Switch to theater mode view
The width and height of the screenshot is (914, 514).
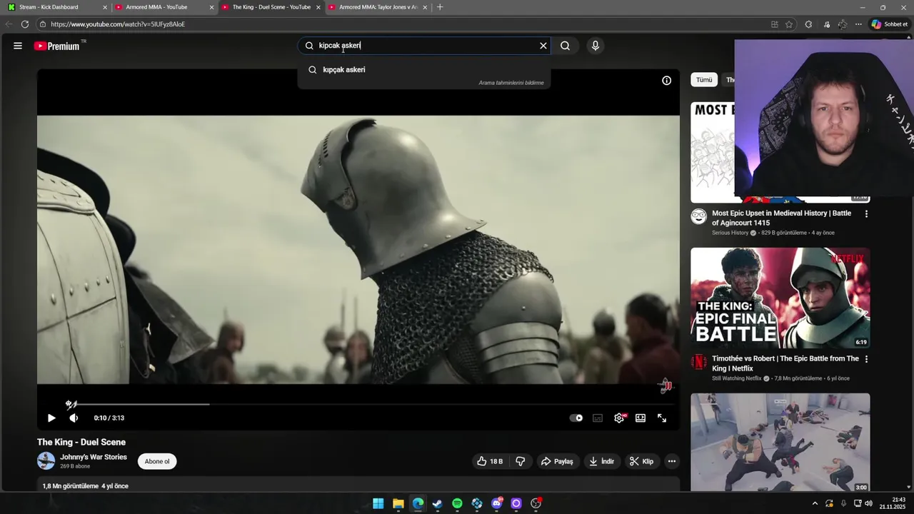[641, 418]
